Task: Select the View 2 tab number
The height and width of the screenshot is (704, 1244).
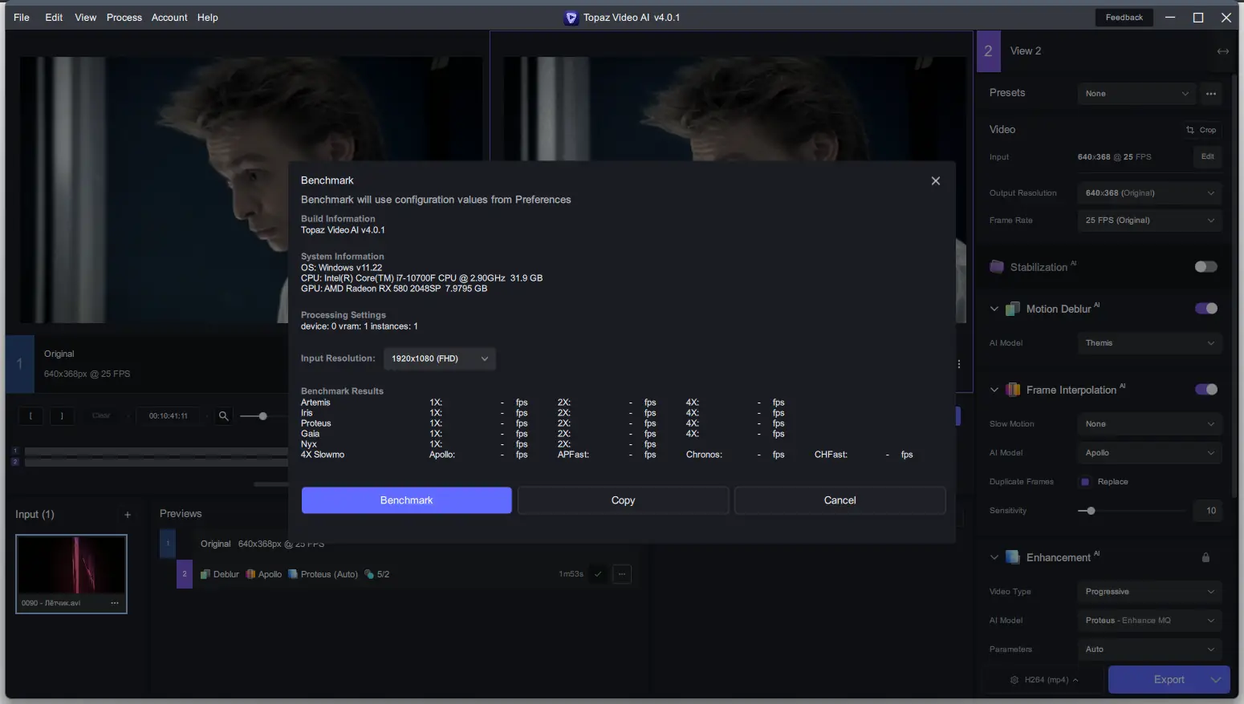Action: [x=989, y=51]
